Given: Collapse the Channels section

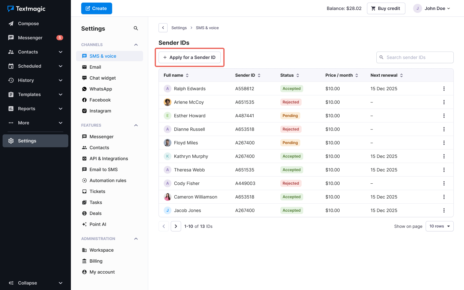Looking at the screenshot, I should pyautogui.click(x=136, y=45).
